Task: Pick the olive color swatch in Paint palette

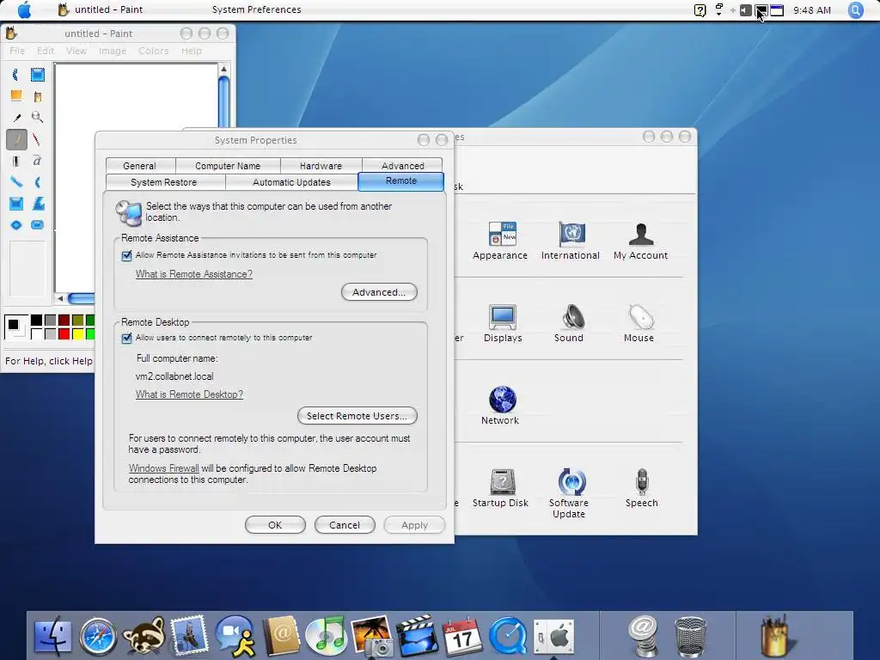Action: (77, 321)
